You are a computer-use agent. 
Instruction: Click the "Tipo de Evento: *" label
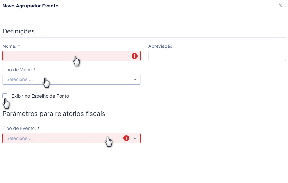coord(21,128)
